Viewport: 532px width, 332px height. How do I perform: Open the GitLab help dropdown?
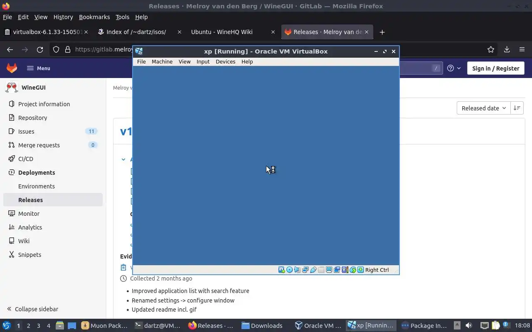tap(454, 68)
